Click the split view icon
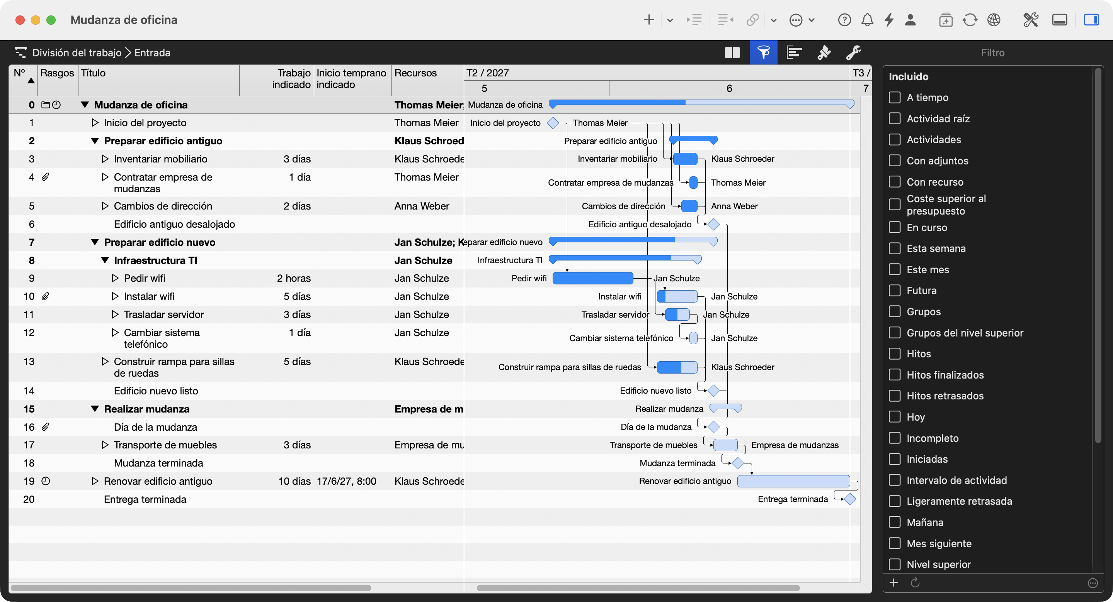 tap(732, 52)
